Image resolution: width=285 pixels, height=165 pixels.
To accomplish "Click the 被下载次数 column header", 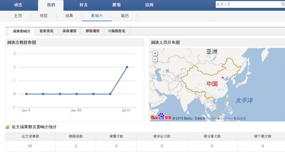I will [x=263, y=136].
